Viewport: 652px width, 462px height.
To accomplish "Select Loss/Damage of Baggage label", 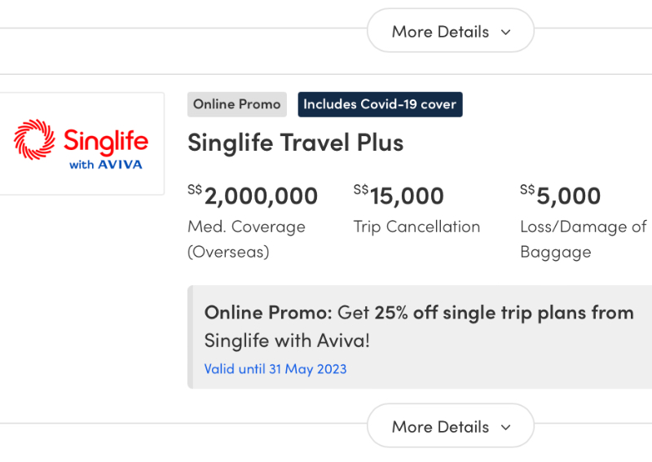I will tap(584, 239).
